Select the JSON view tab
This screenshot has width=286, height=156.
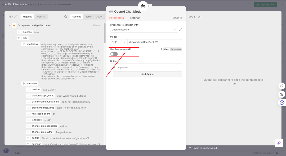pyautogui.click(x=99, y=17)
